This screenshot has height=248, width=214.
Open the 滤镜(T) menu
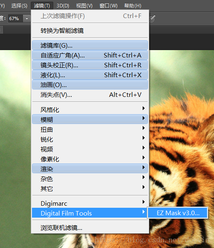42,6
